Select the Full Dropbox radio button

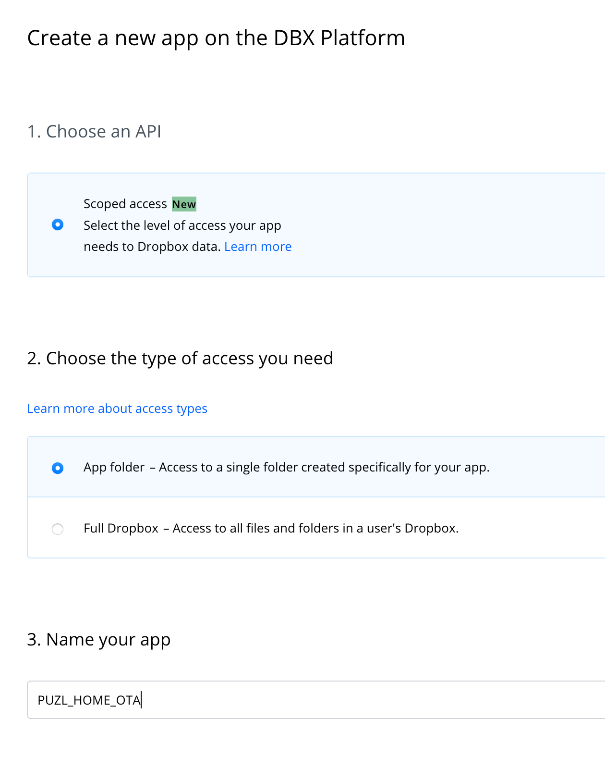[58, 529]
